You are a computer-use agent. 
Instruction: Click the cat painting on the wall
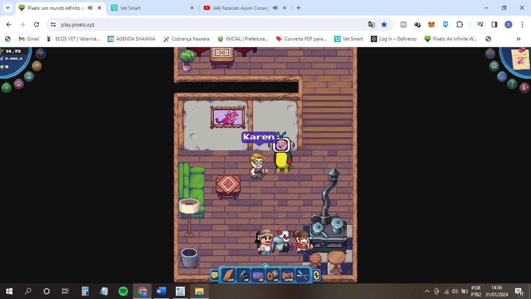pos(228,117)
